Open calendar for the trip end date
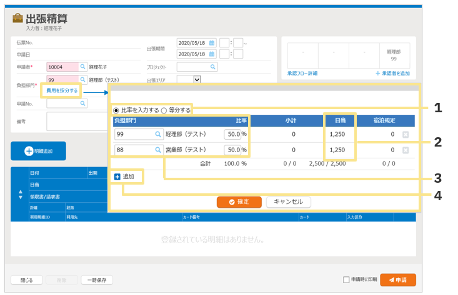458x295 pixels. click(212, 54)
